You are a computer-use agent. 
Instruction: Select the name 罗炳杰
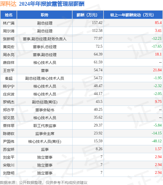9,102
